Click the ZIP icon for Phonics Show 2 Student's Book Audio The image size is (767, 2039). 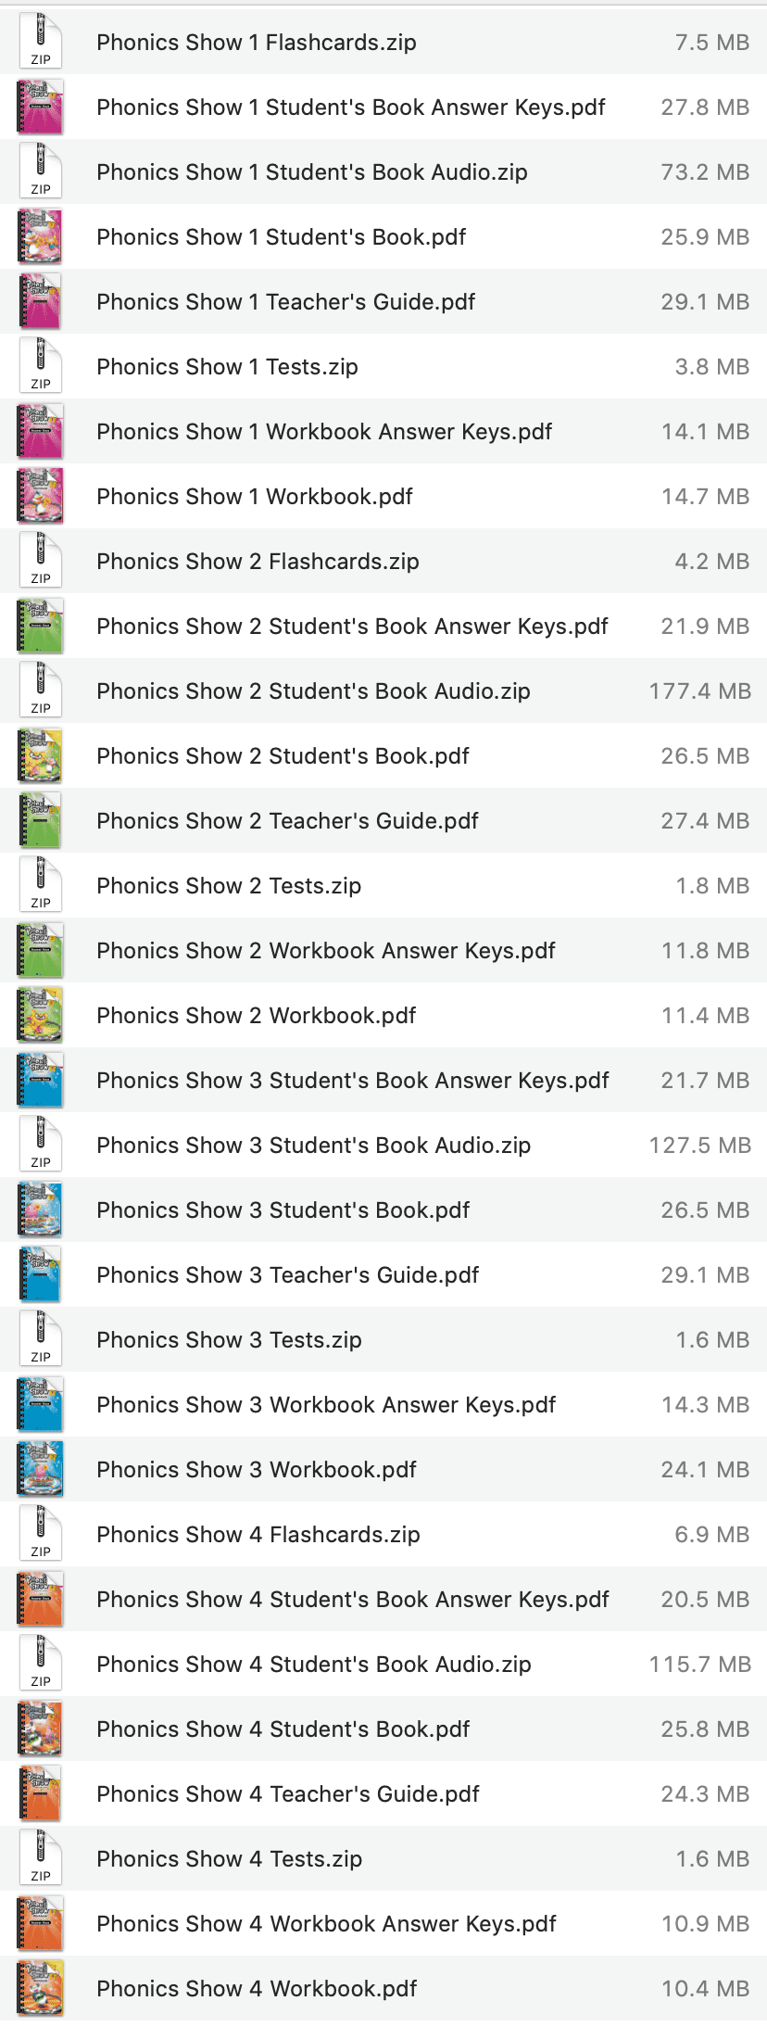tap(40, 690)
